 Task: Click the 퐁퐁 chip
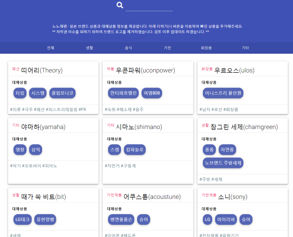pyautogui.click(x=209, y=149)
